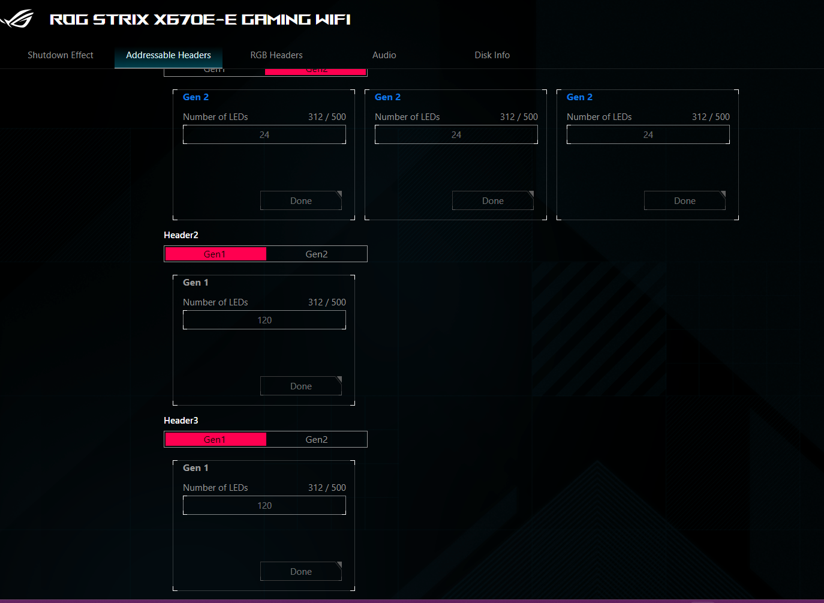Click Done in middle Gen 2 card
This screenshot has height=603, width=824.
point(493,200)
